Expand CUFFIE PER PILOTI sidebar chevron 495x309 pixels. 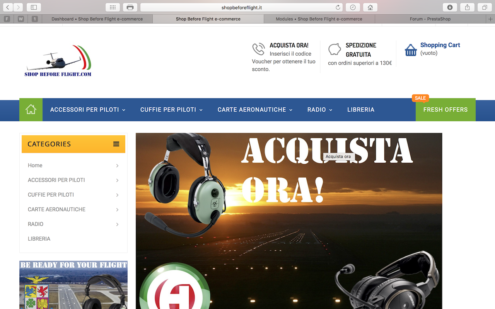(117, 195)
